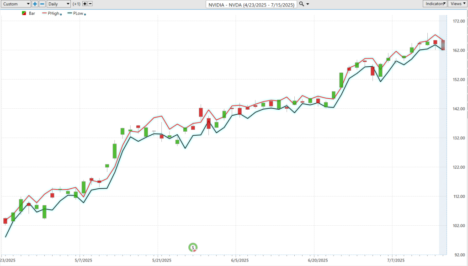
Task: Open the Views menu
Action: [457, 4]
